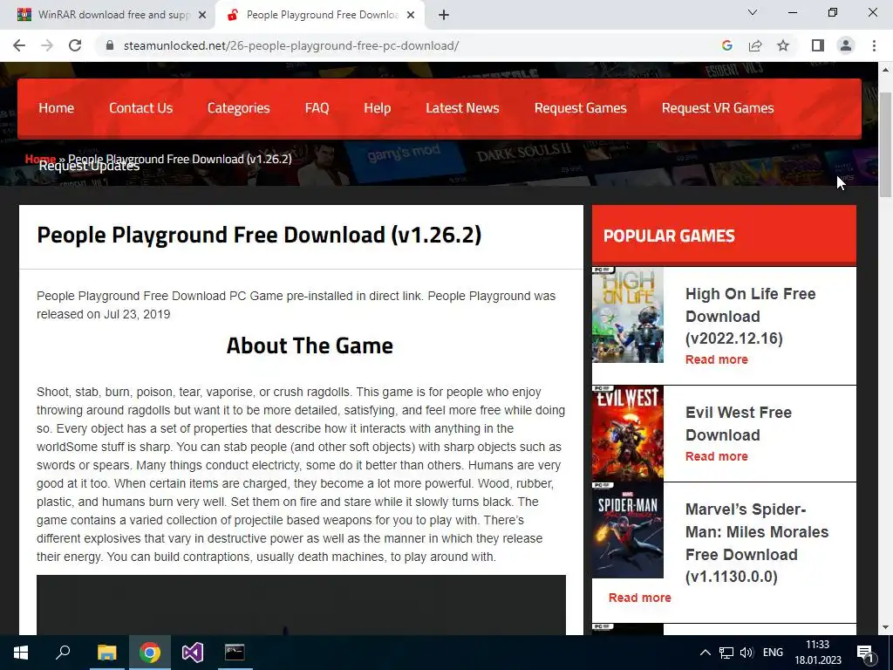Click the Google icon in address bar

coord(726,45)
